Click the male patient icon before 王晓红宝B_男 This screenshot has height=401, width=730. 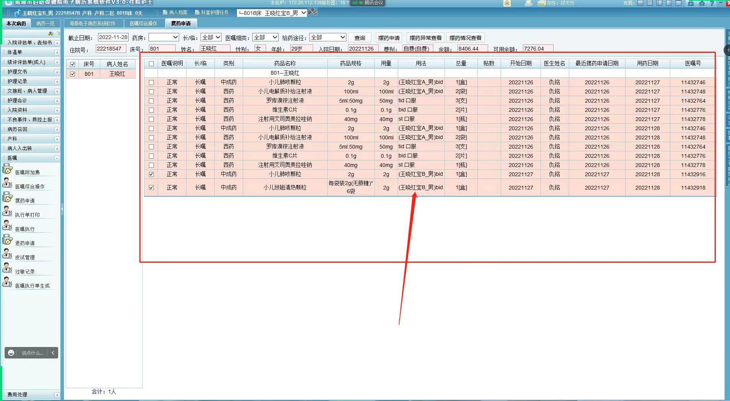pyautogui.click(x=17, y=13)
